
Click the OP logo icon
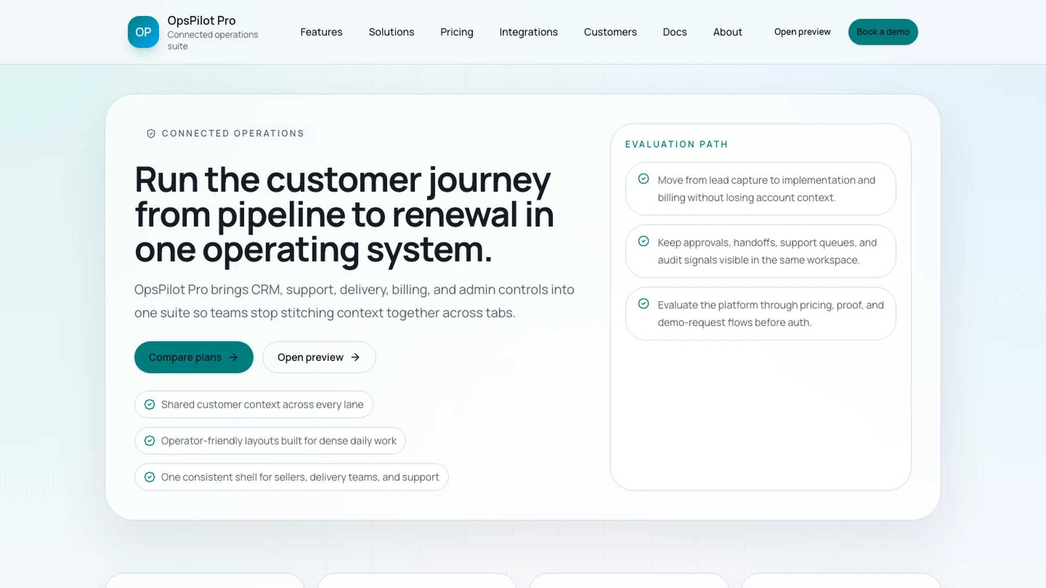[x=143, y=32]
